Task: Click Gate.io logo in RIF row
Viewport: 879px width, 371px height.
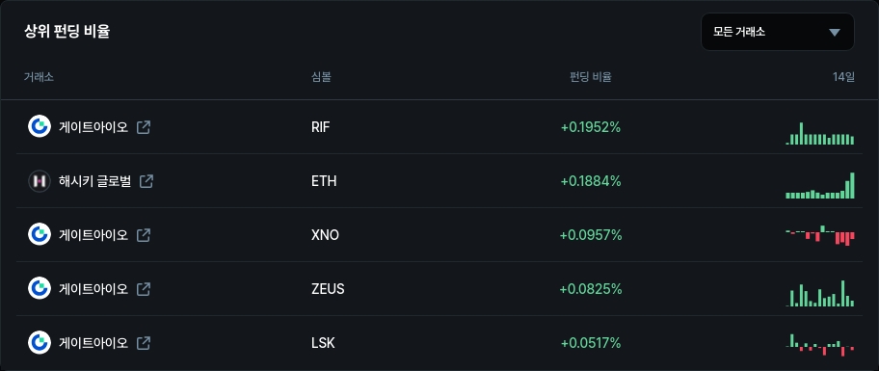Action: coord(40,126)
